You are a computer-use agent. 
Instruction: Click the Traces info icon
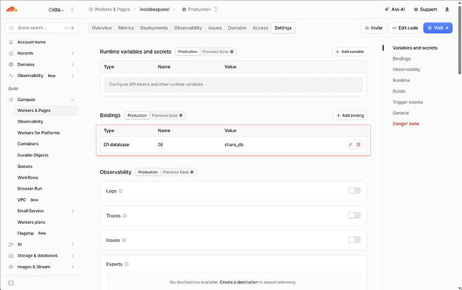(125, 216)
